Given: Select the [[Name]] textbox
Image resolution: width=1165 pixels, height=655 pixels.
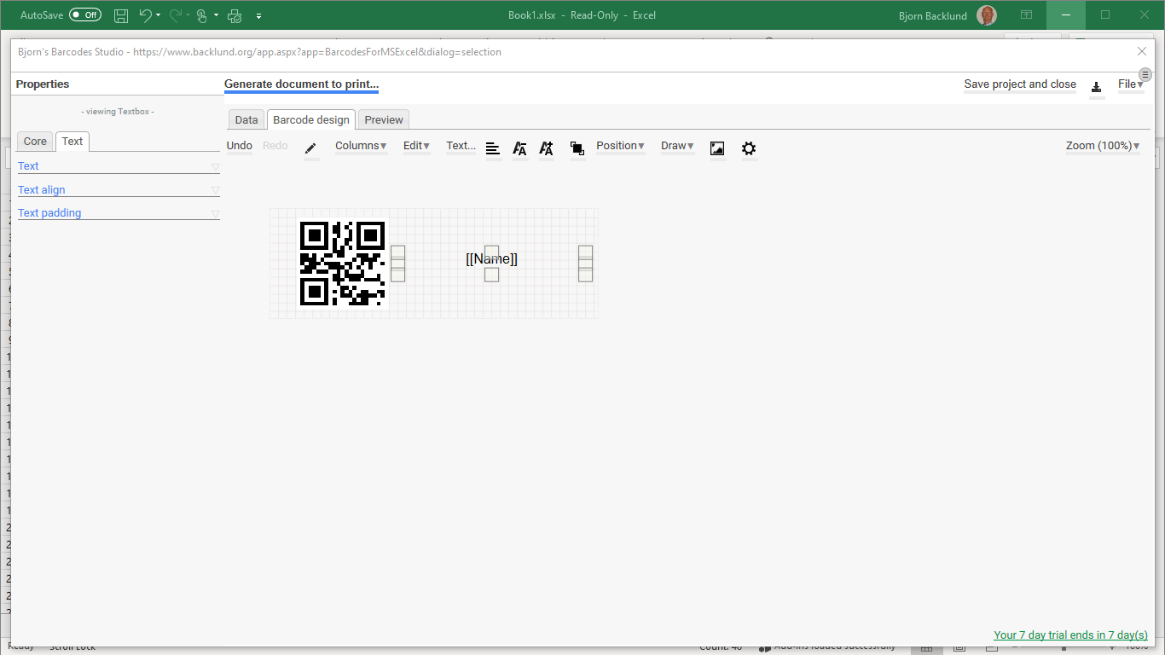Looking at the screenshot, I should 491,258.
